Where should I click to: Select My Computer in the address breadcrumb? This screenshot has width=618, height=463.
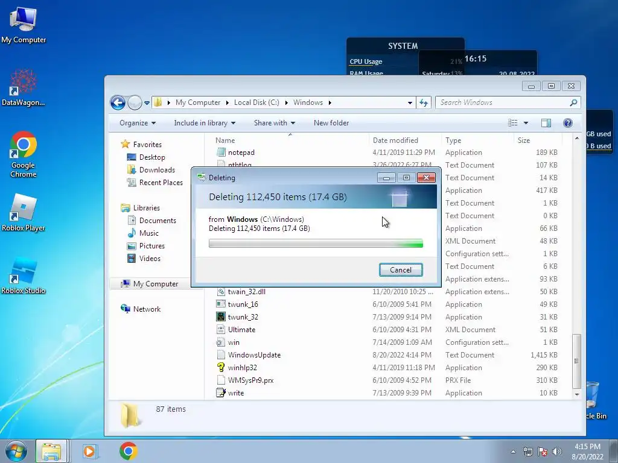[x=198, y=102]
